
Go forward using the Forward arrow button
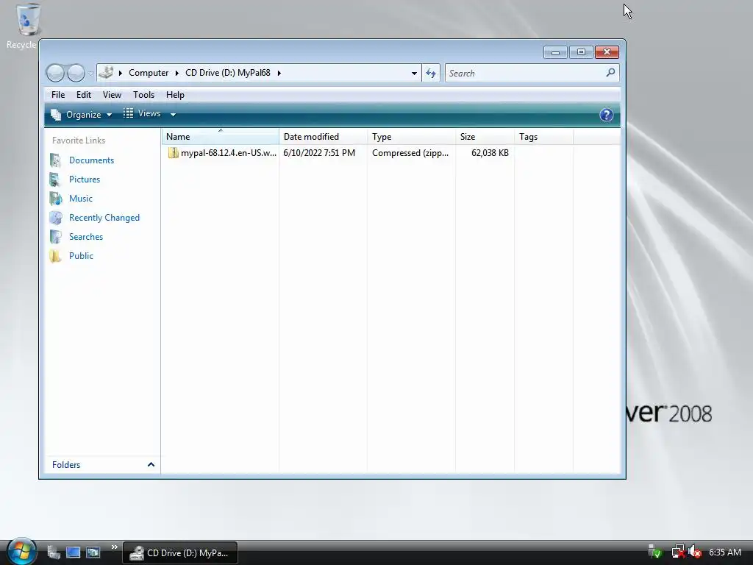(76, 73)
